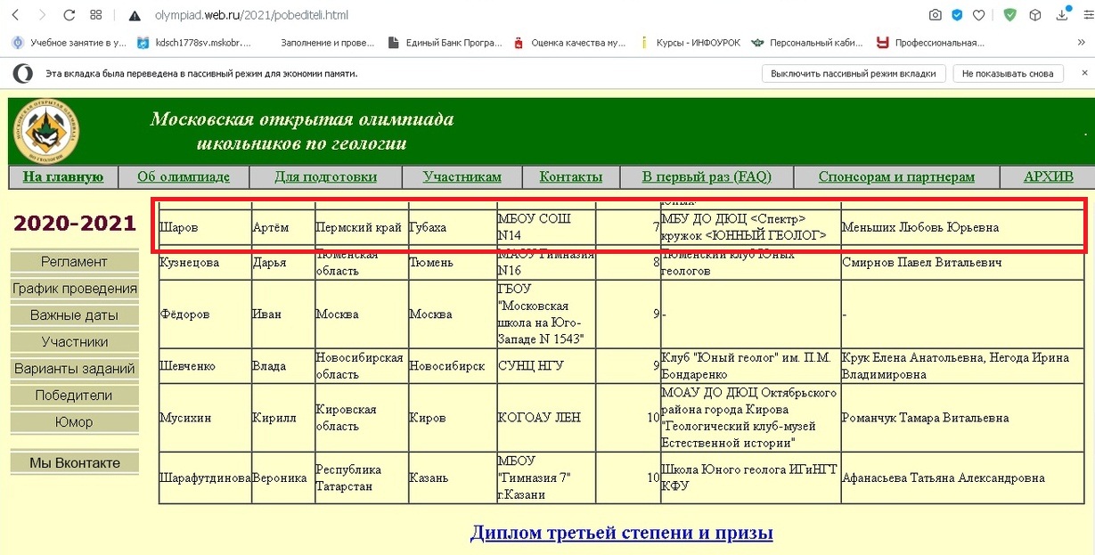Open bookmark 'Оценка качества му...'
Viewport: 1095px width, 555px height.
(x=571, y=42)
